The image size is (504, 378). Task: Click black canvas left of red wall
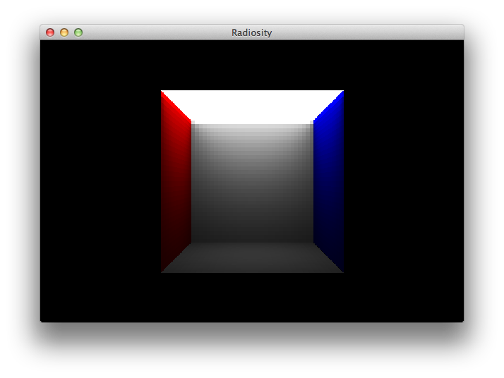99,180
